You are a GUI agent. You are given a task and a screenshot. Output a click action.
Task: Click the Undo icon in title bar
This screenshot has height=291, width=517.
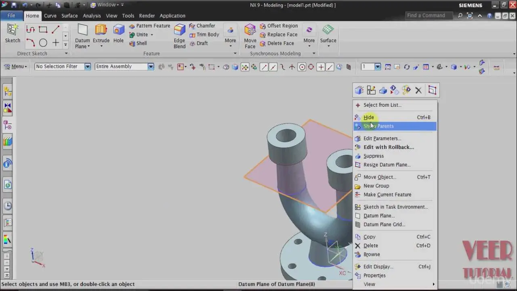[25, 5]
